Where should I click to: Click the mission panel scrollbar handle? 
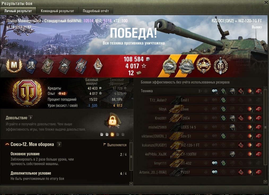coord(131,157)
